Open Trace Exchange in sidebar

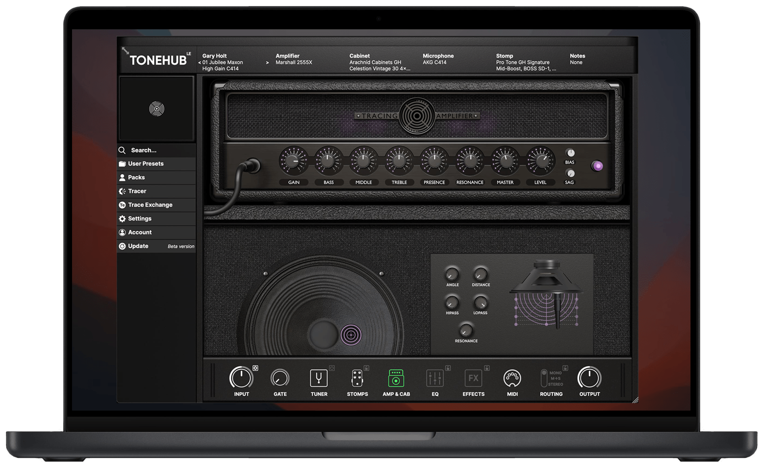[157, 205]
